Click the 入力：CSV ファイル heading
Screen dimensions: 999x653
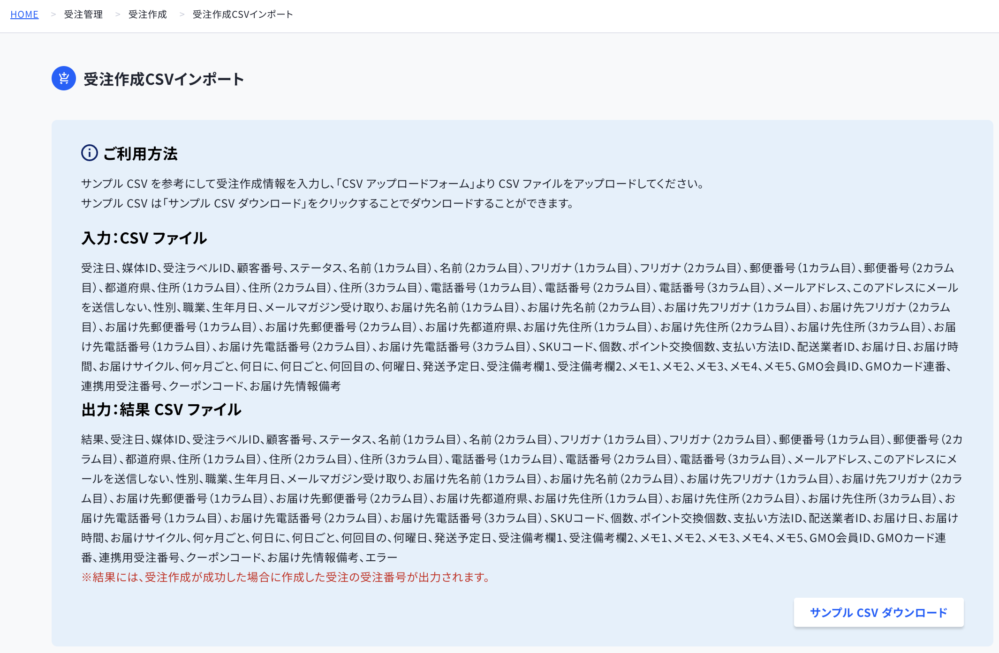tap(144, 238)
